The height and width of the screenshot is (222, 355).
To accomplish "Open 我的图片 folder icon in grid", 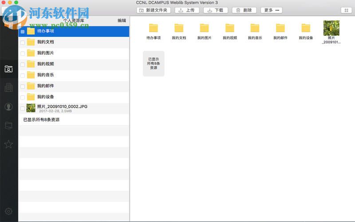I will click(204, 28).
